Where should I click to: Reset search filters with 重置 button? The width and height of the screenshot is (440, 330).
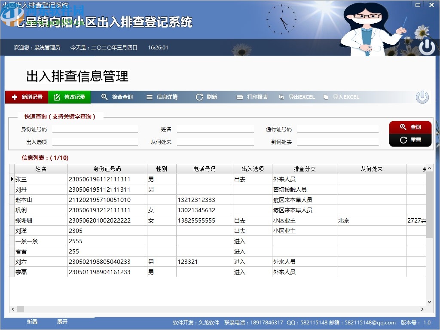(410, 140)
